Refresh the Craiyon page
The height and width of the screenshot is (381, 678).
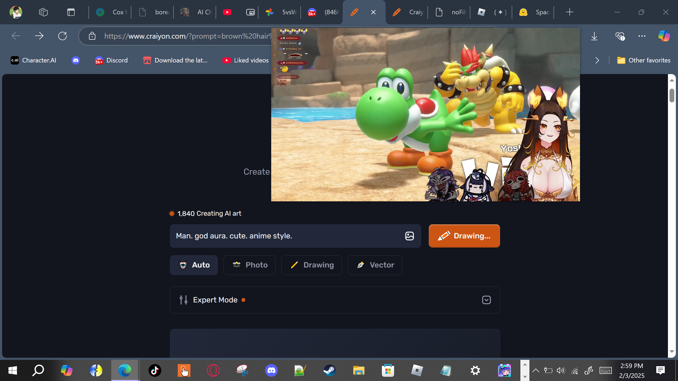(x=63, y=36)
